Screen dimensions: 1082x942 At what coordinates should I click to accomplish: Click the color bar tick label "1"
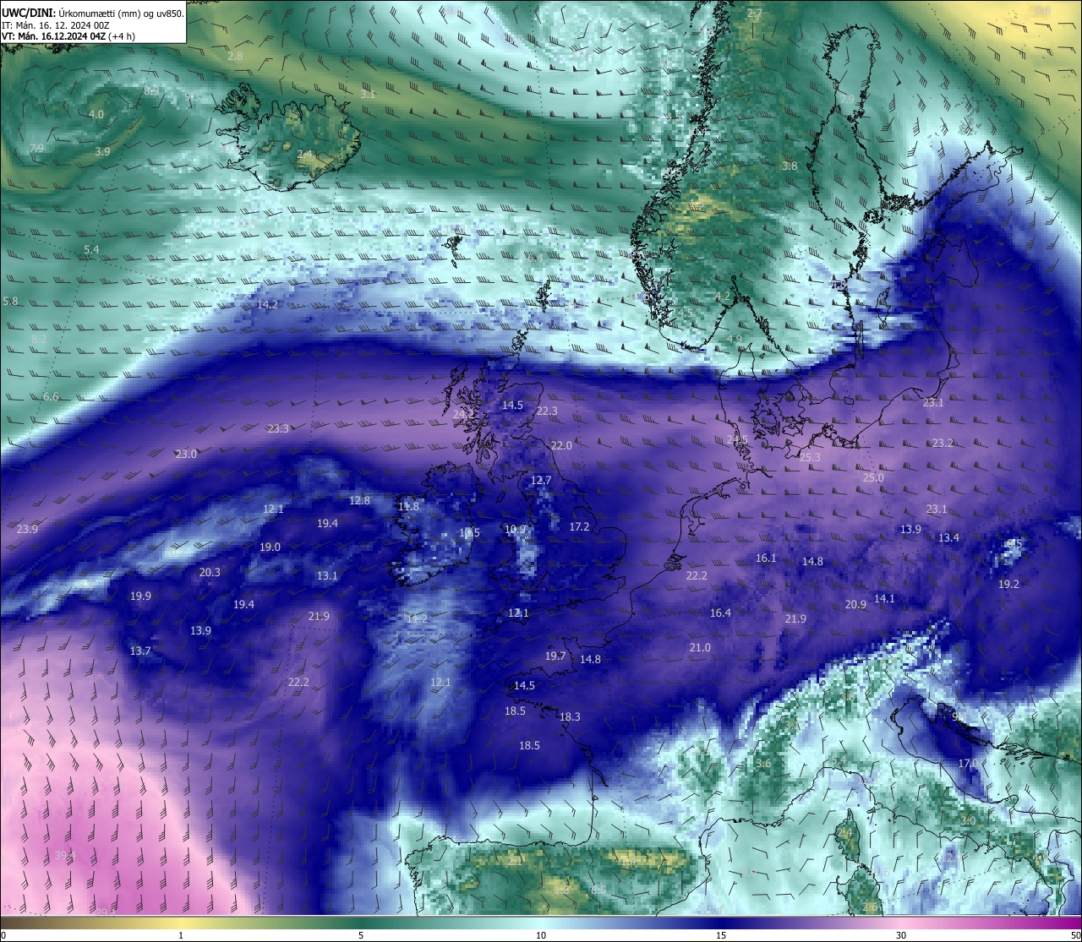point(181,935)
